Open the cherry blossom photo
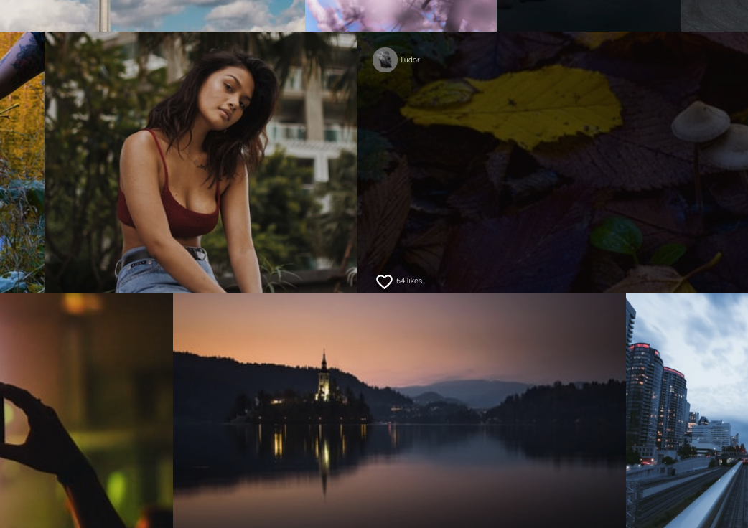 401,15
